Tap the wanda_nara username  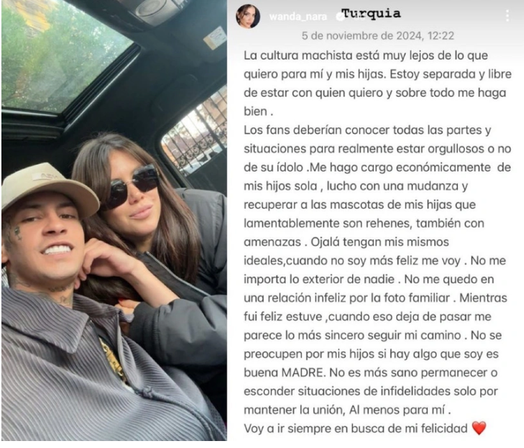pyautogui.click(x=298, y=16)
